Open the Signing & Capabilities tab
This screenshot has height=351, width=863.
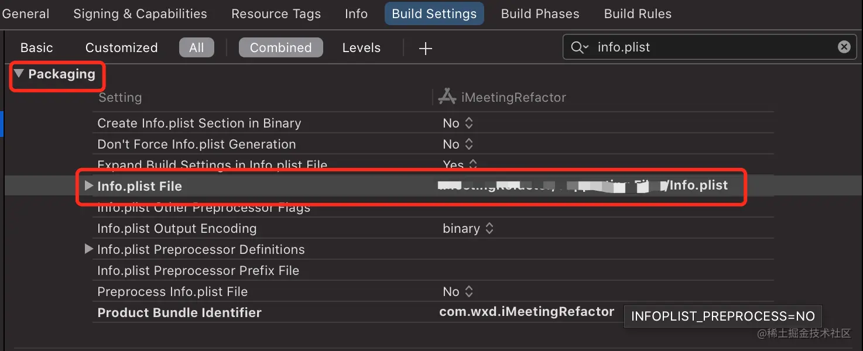tap(140, 14)
